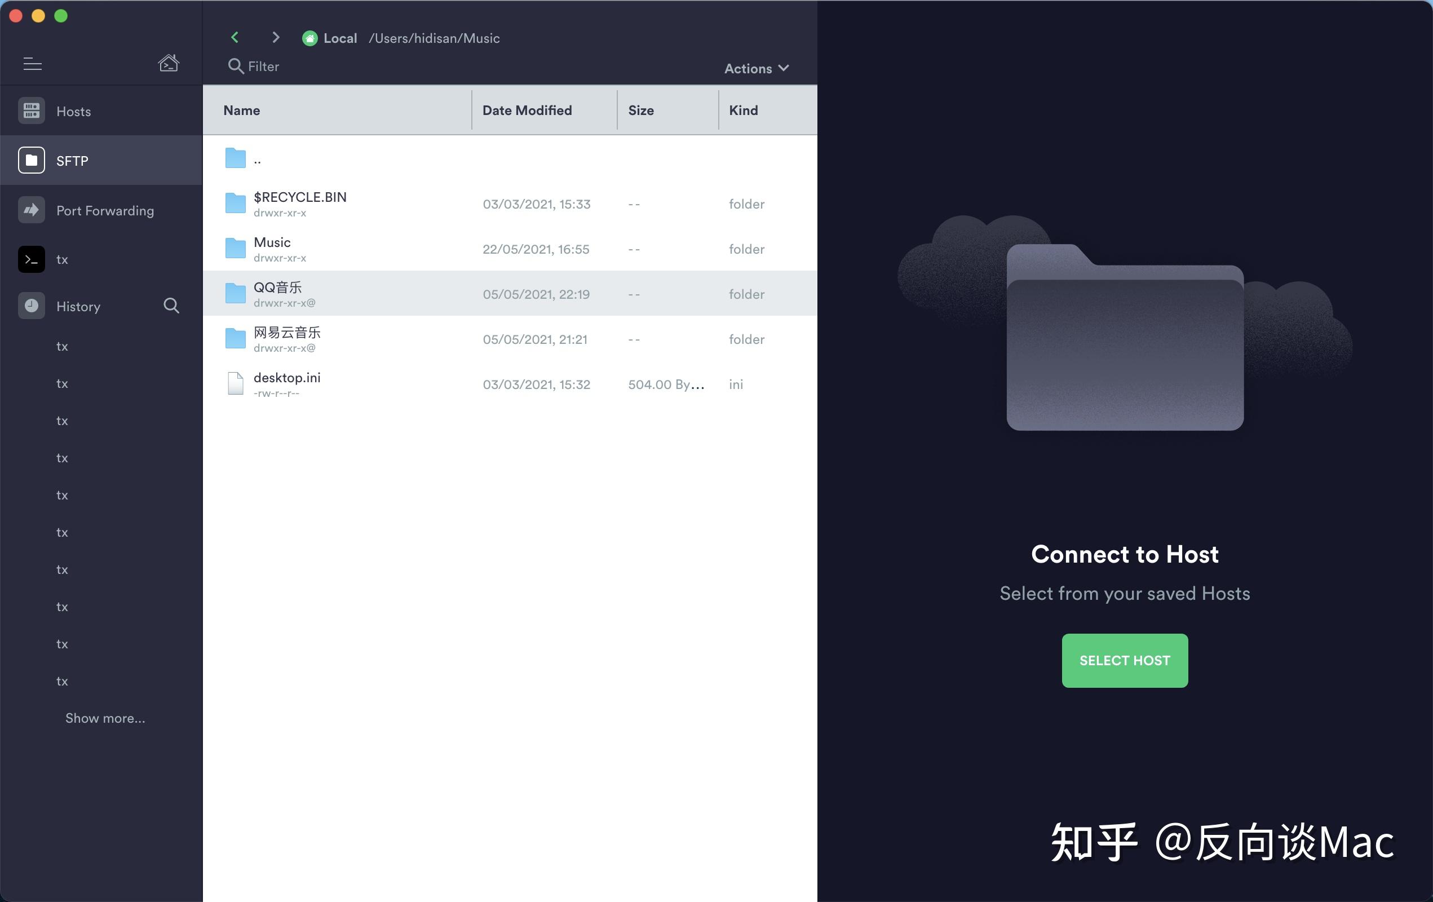The image size is (1433, 902).
Task: Click the 网易云音乐 folder icon
Action: (236, 339)
